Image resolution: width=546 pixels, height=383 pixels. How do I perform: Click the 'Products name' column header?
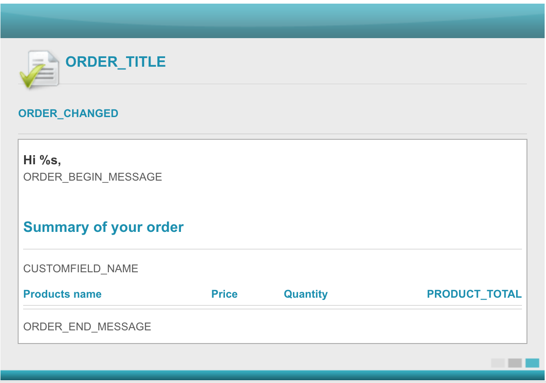tap(63, 294)
